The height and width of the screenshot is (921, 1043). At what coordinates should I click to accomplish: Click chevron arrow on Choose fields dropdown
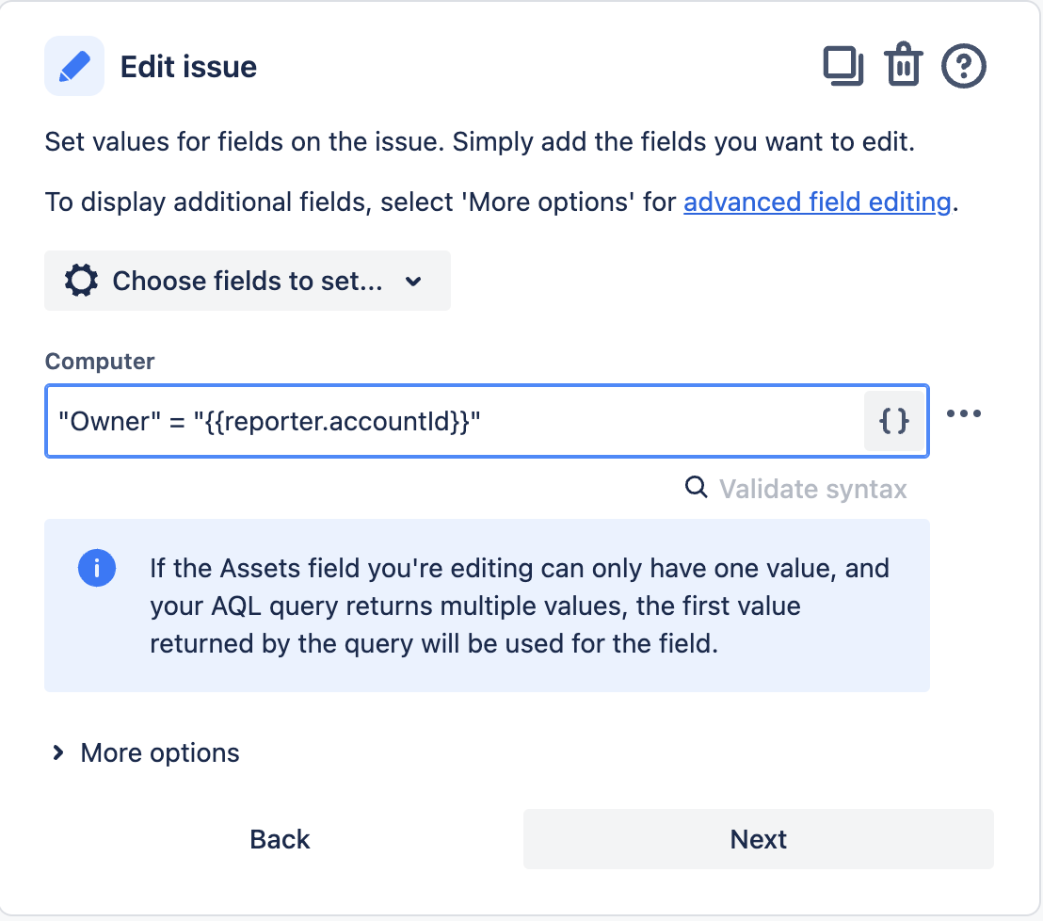(x=413, y=282)
